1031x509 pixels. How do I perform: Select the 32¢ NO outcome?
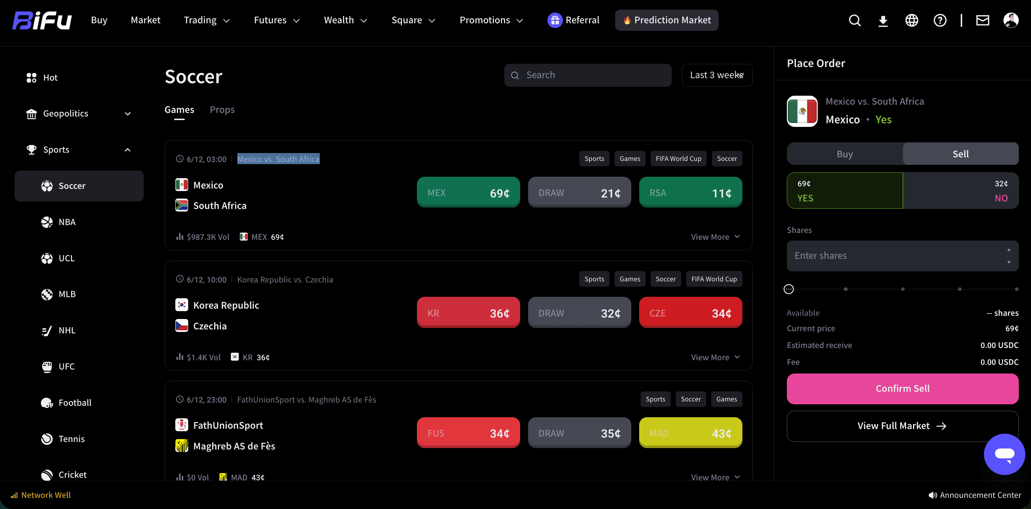961,190
